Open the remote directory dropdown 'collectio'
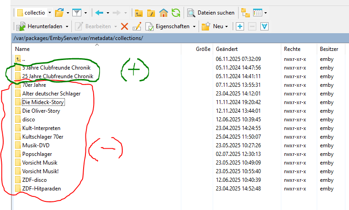 click(34, 13)
